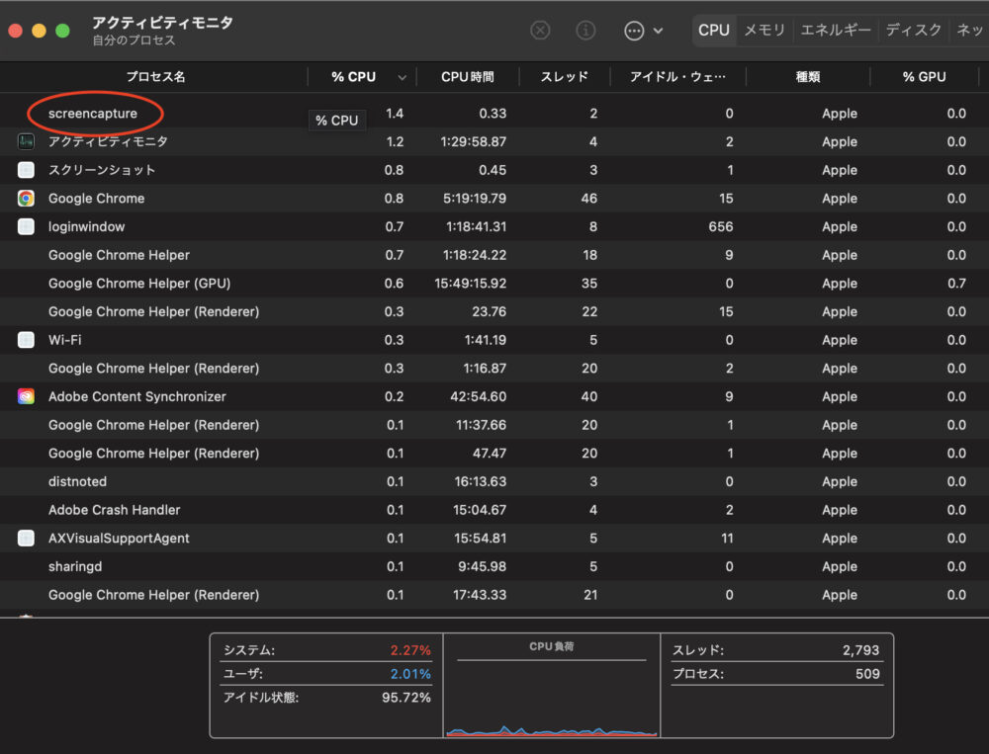Click the プロセス total 509
This screenshot has height=754, width=989.
click(867, 674)
